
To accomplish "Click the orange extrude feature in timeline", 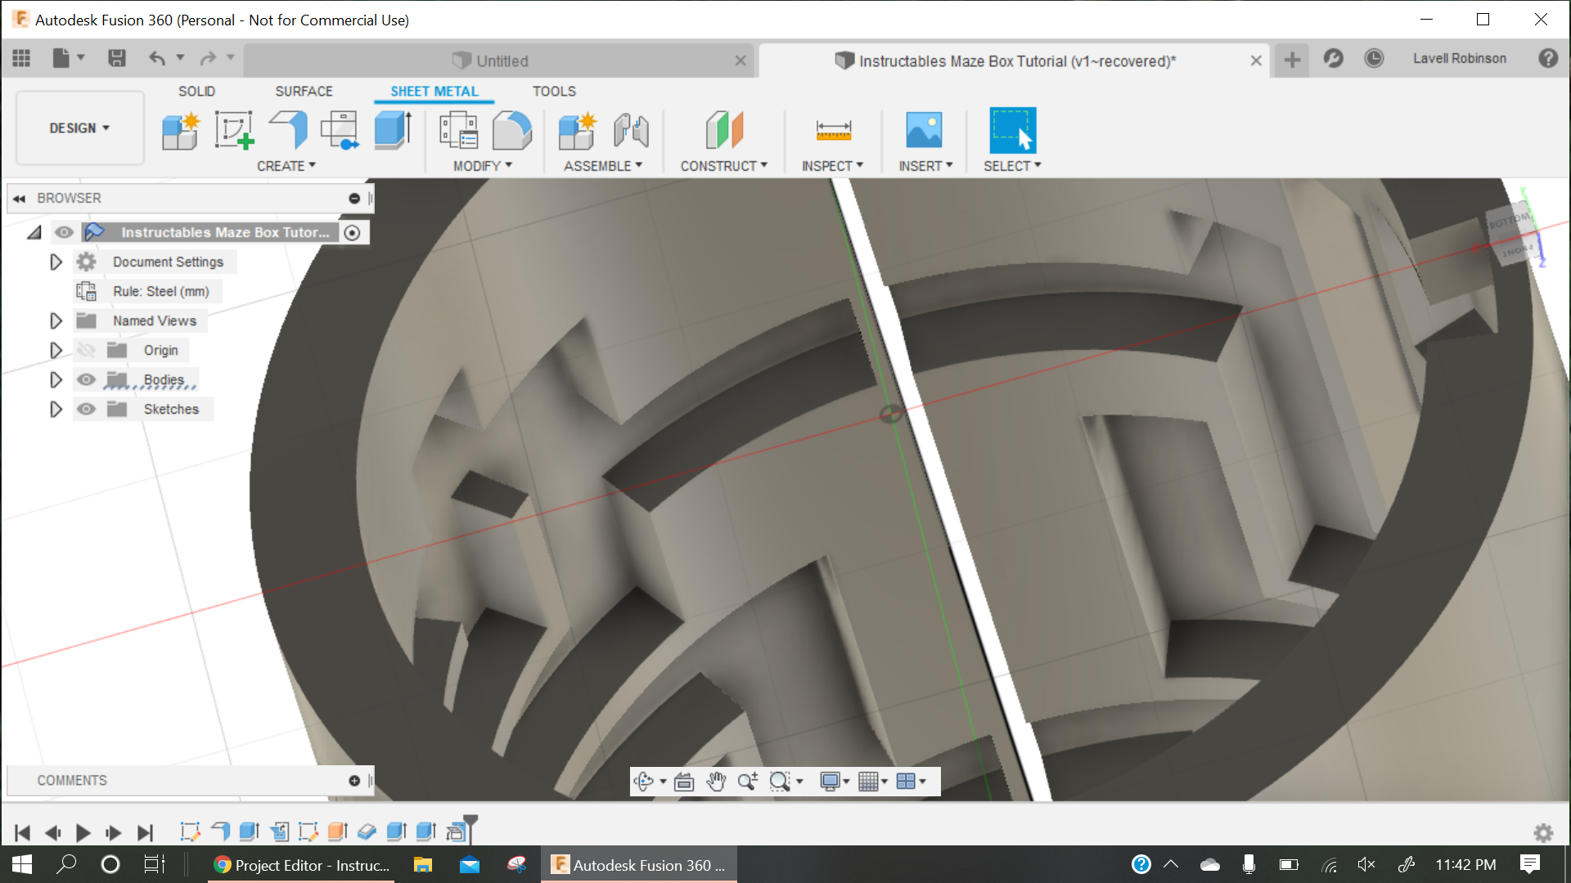I will 337,831.
